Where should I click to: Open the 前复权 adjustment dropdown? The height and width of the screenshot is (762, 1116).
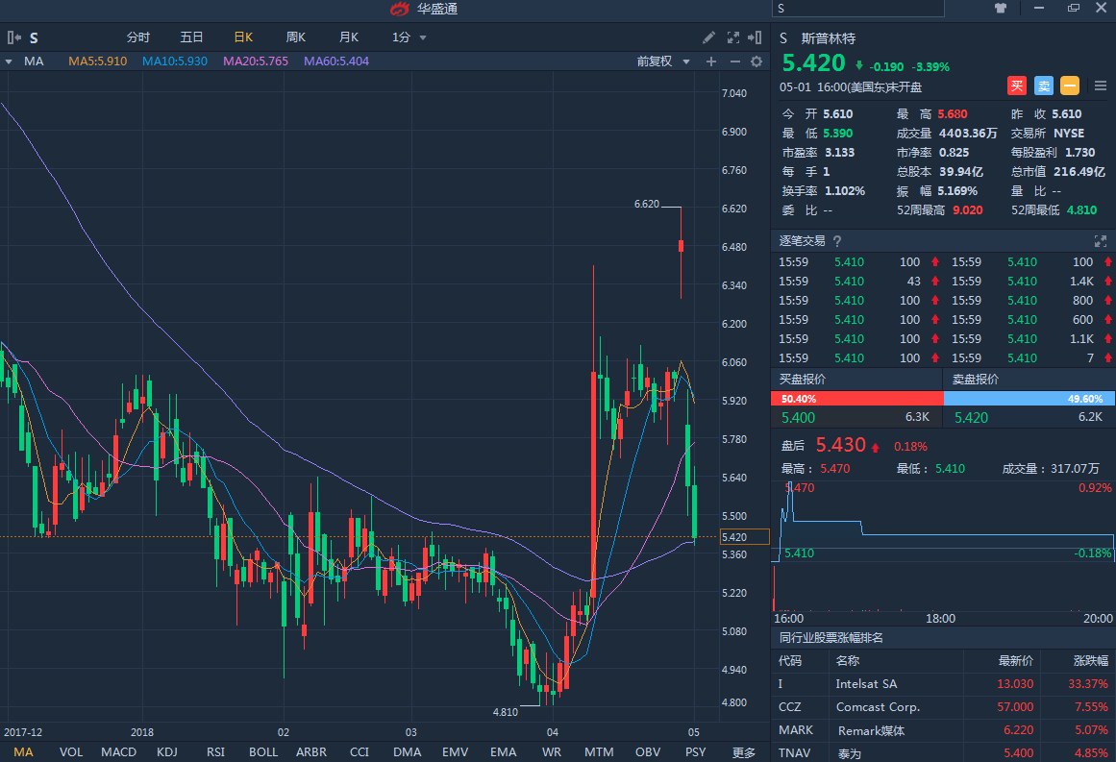(x=667, y=61)
